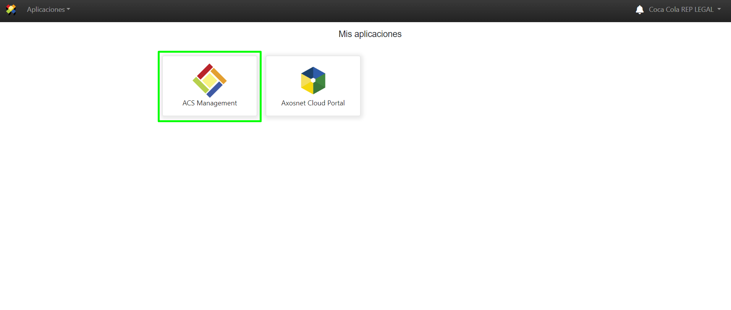Click the yellow center square of ACS logo

click(210, 81)
